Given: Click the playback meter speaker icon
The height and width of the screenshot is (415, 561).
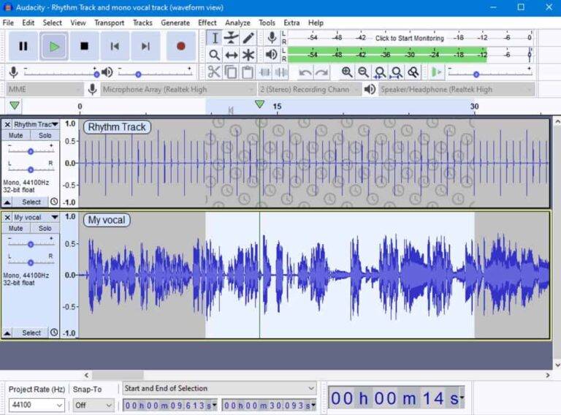Looking at the screenshot, I should (x=272, y=54).
